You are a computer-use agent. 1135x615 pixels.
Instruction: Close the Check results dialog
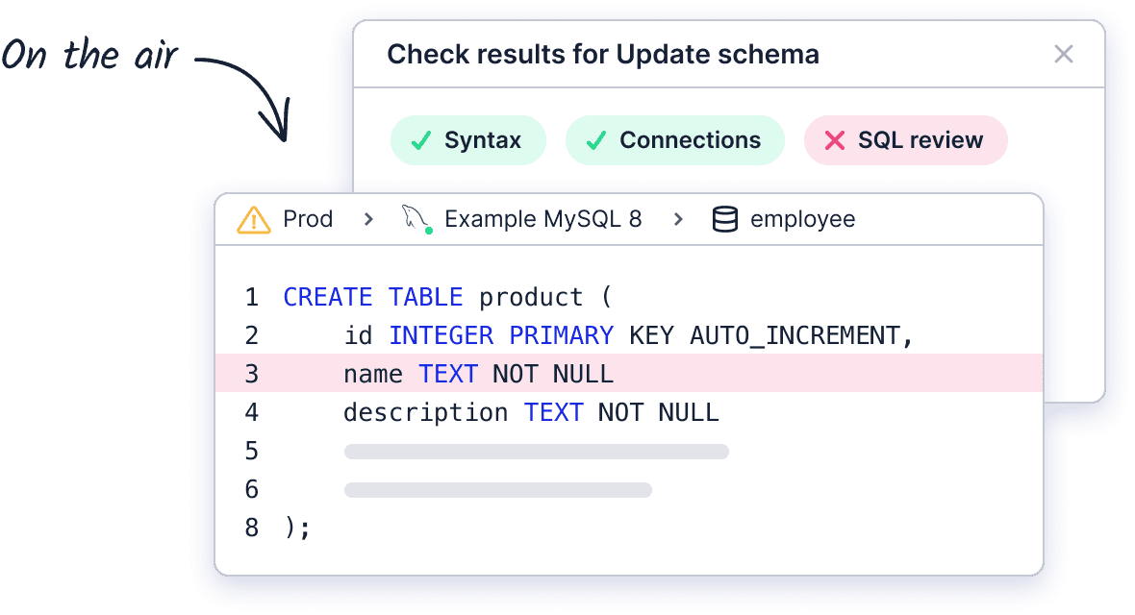click(x=1063, y=54)
